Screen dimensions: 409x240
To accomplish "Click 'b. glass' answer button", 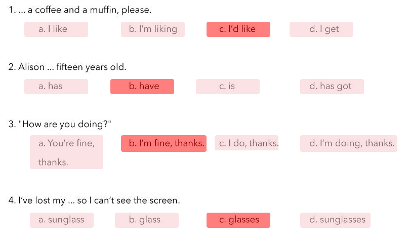I will (x=147, y=220).
